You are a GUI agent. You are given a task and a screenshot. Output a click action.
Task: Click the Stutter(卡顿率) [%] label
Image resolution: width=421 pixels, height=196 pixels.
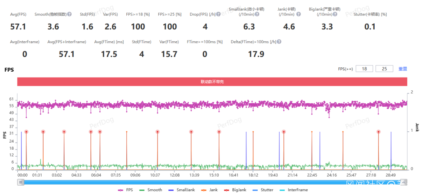click(x=370, y=14)
